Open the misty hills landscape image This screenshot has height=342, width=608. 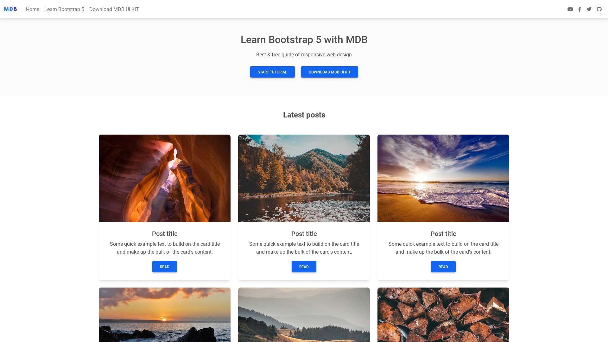click(304, 314)
